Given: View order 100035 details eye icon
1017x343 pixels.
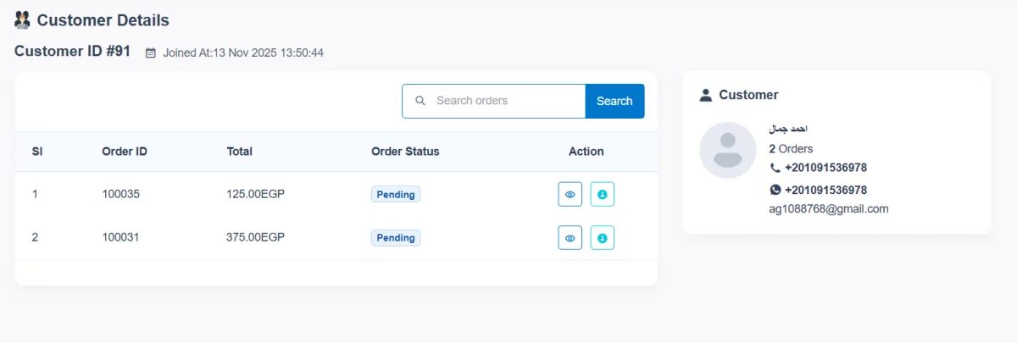Looking at the screenshot, I should coord(570,194).
